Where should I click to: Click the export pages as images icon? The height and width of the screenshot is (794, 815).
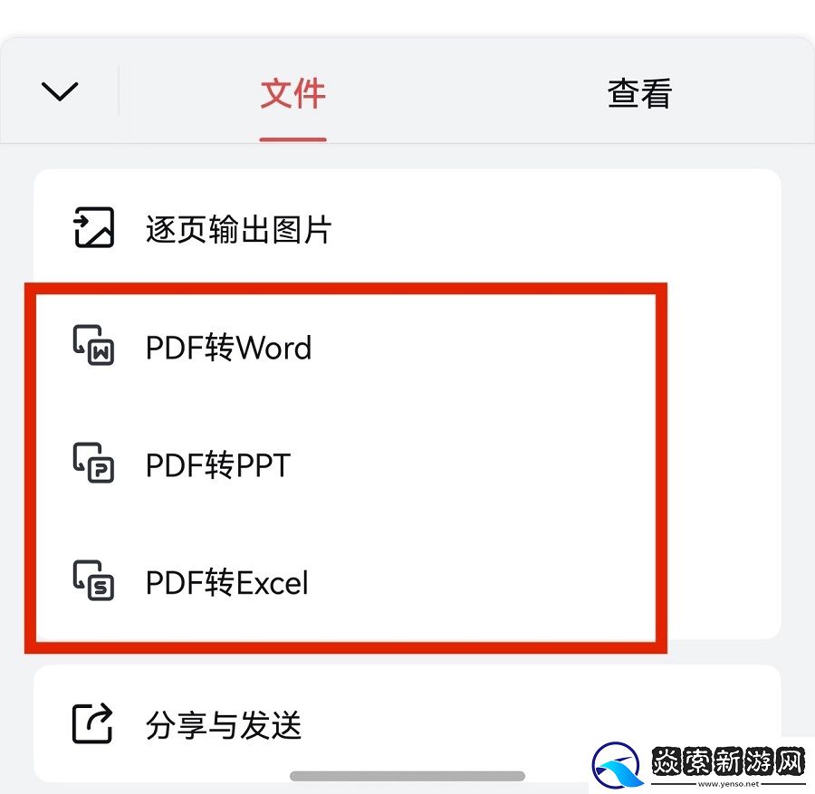pyautogui.click(x=93, y=228)
